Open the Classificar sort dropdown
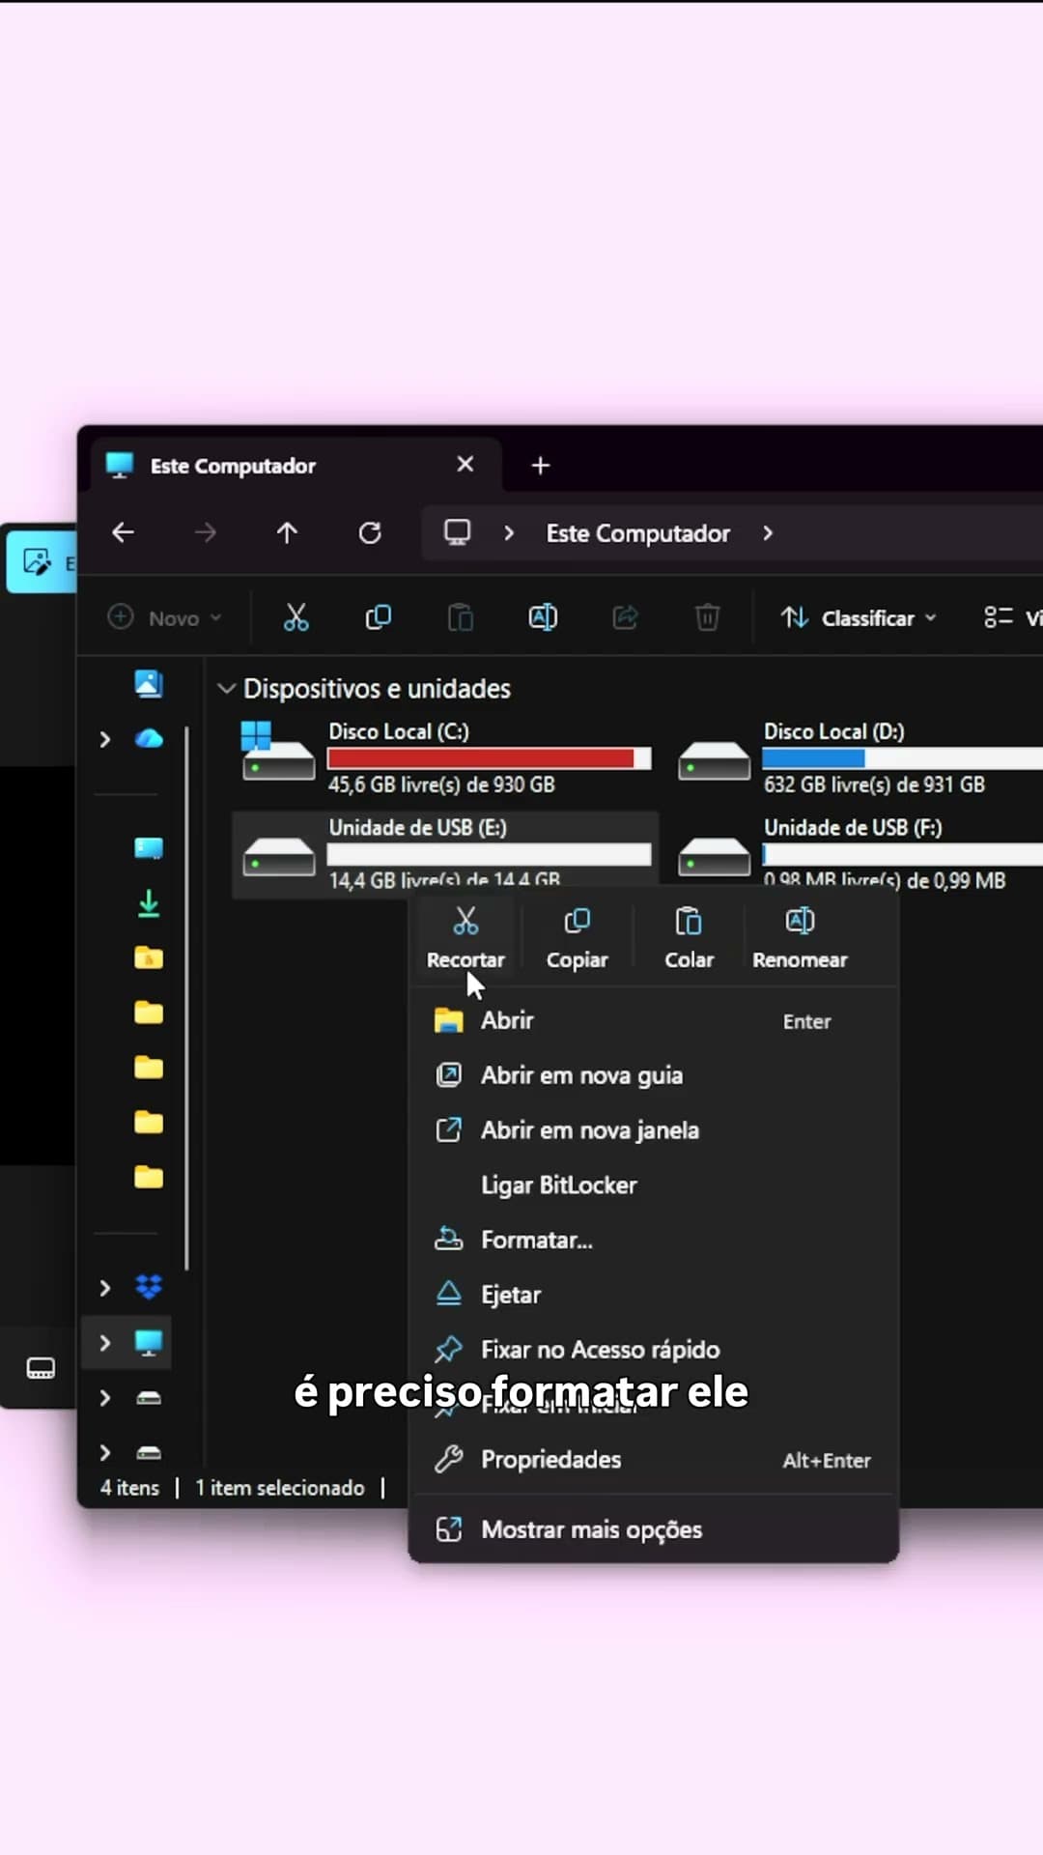Screen dimensions: 1043x1855 point(859,617)
